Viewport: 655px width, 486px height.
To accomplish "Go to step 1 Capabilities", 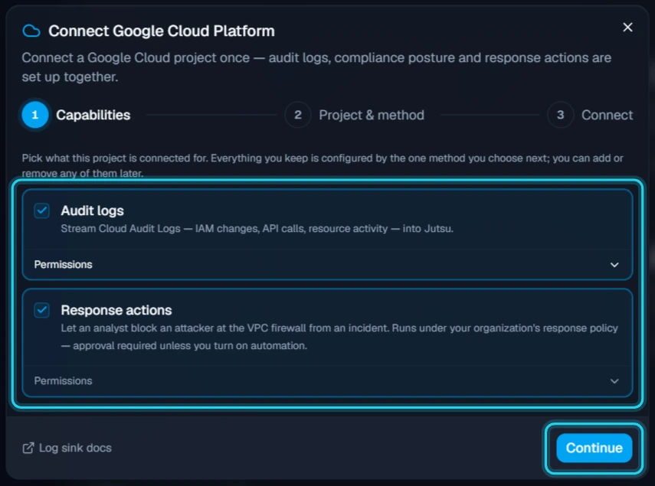I will pyautogui.click(x=76, y=115).
